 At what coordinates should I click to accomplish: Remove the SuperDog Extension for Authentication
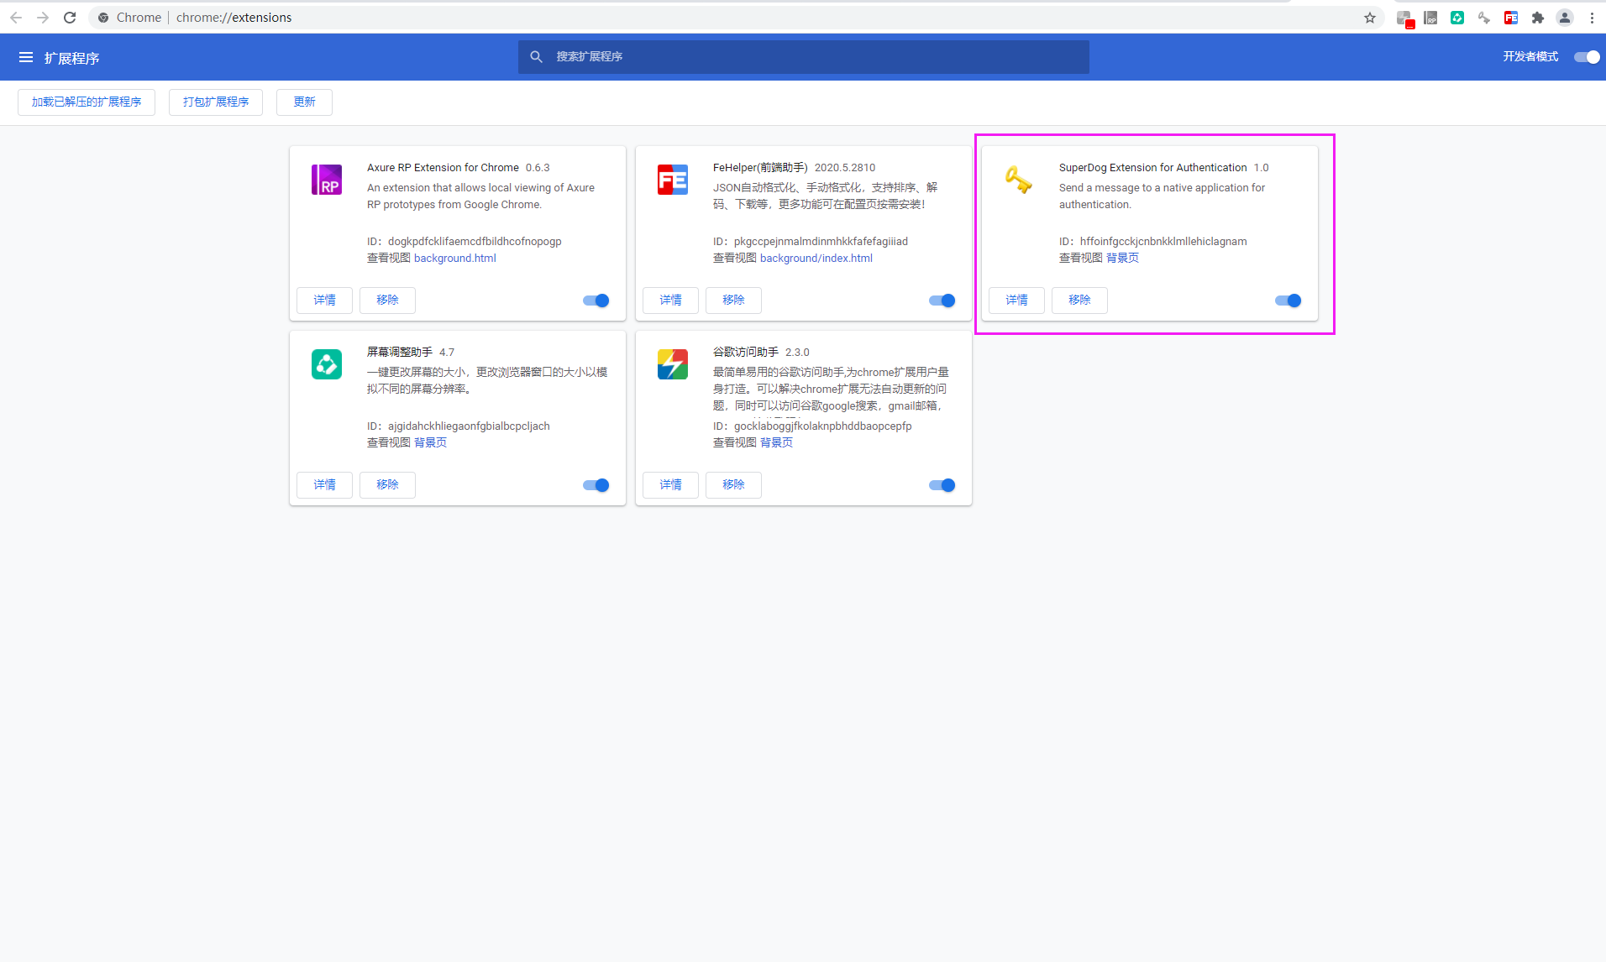tap(1079, 301)
